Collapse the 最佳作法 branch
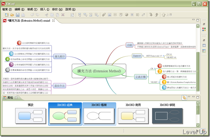The height and width of the screenshot is (137, 210). (52, 86)
